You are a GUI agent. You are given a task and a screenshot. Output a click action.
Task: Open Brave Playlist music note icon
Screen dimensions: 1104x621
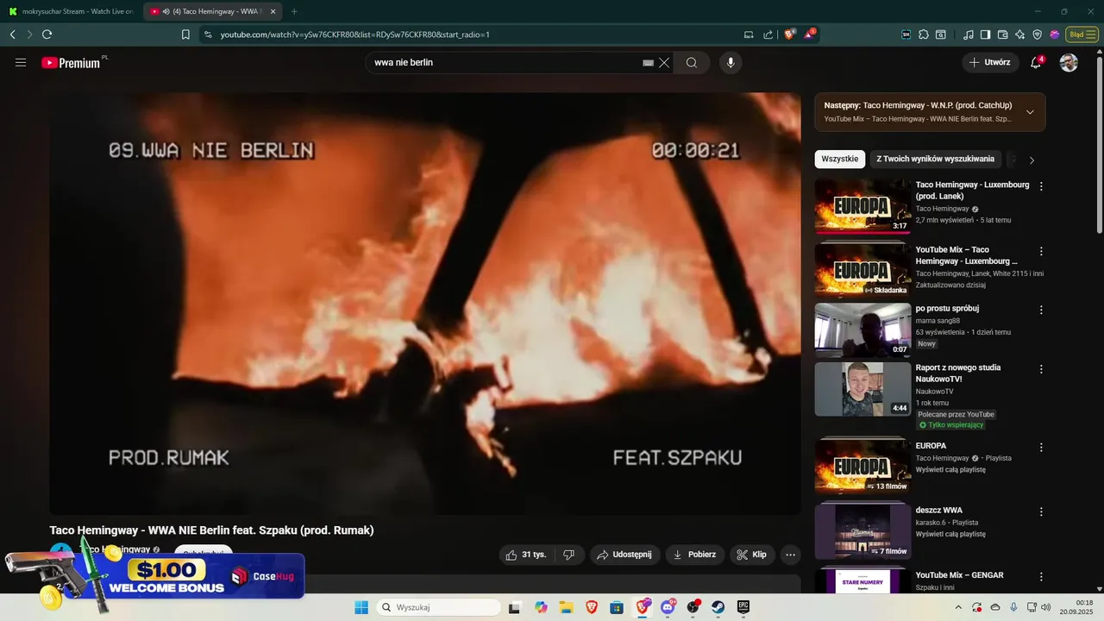968,34
